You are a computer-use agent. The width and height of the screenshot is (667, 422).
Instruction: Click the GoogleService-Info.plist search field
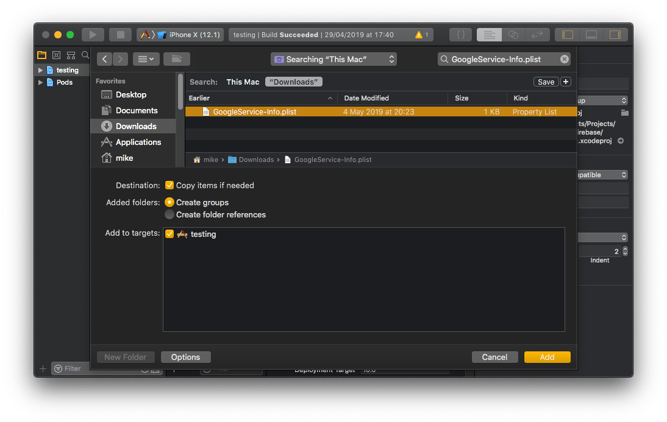point(504,60)
